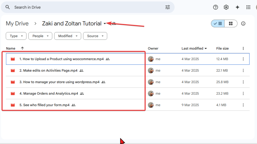The height and width of the screenshot is (144, 257).
Task: Switch to list layout view
Action: tap(218, 24)
